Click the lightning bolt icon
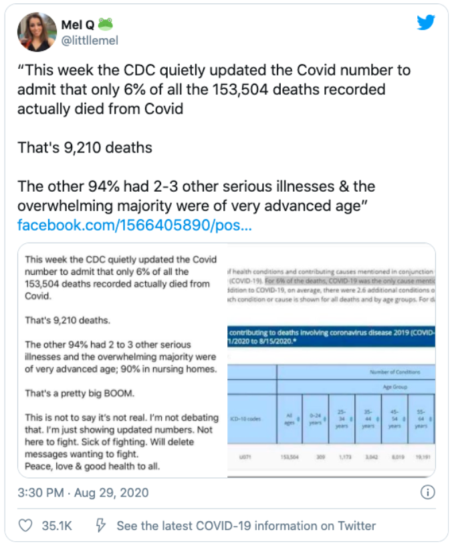The image size is (452, 546). point(101,526)
